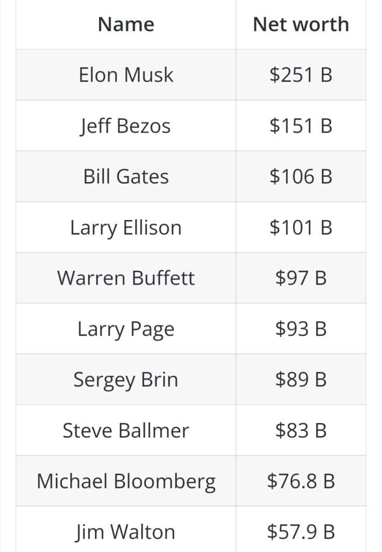Click the $76.8 B value
This screenshot has height=552, width=382.
coord(301,481)
